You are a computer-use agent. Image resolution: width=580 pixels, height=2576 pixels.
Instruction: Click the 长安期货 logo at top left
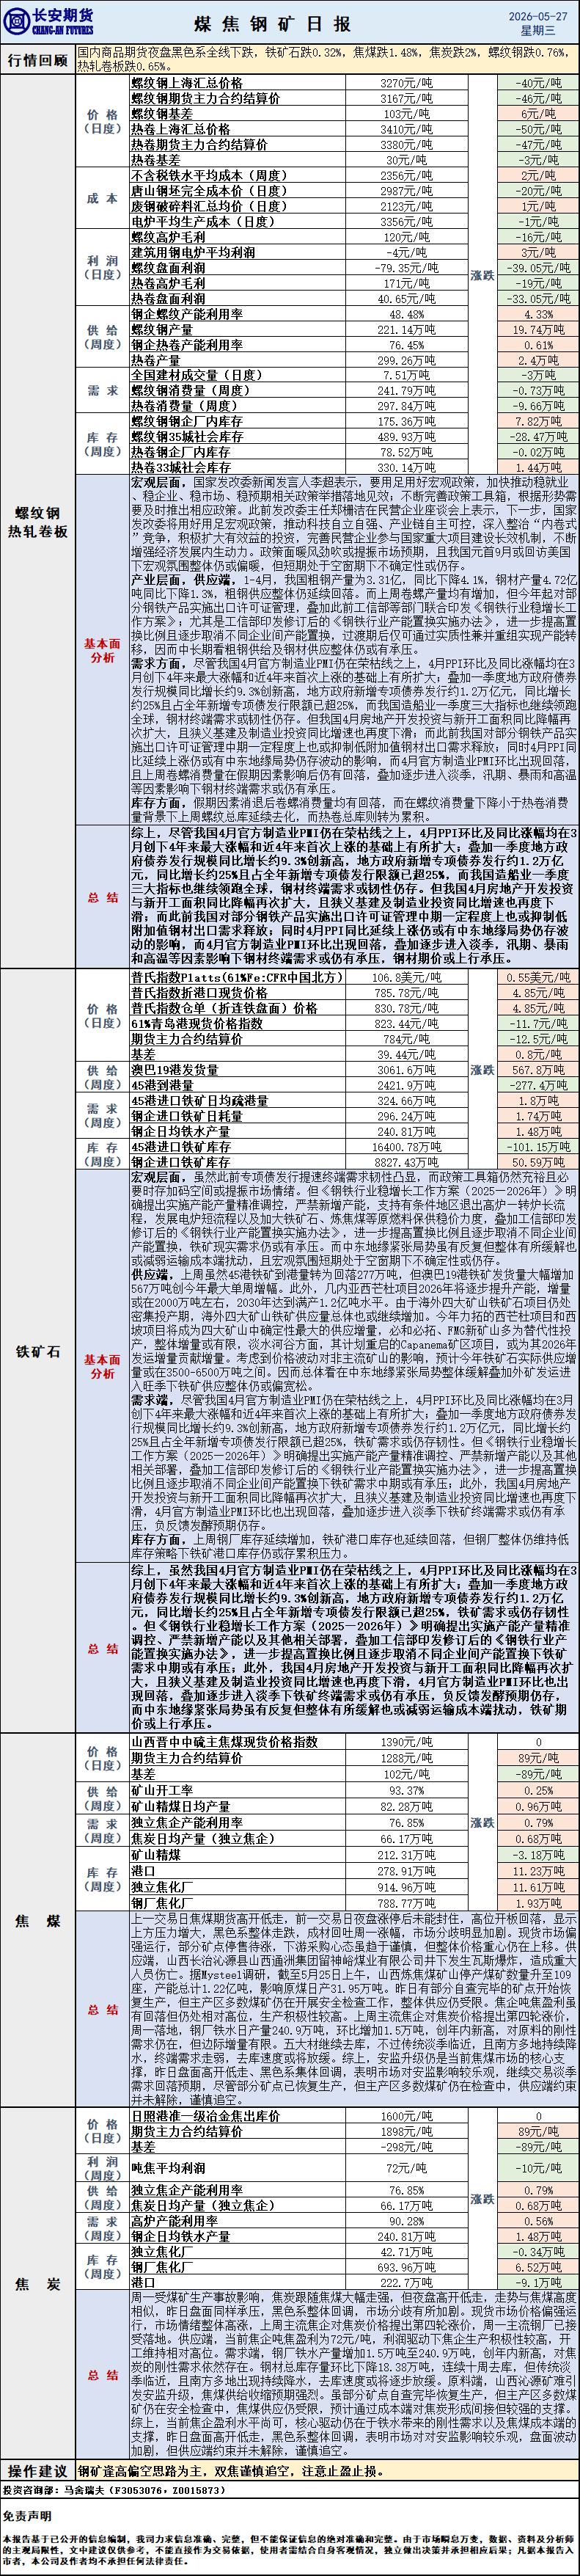click(48, 21)
